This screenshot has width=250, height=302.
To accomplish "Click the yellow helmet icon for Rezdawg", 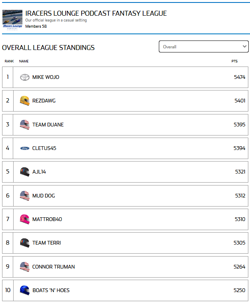I will coord(25,101).
